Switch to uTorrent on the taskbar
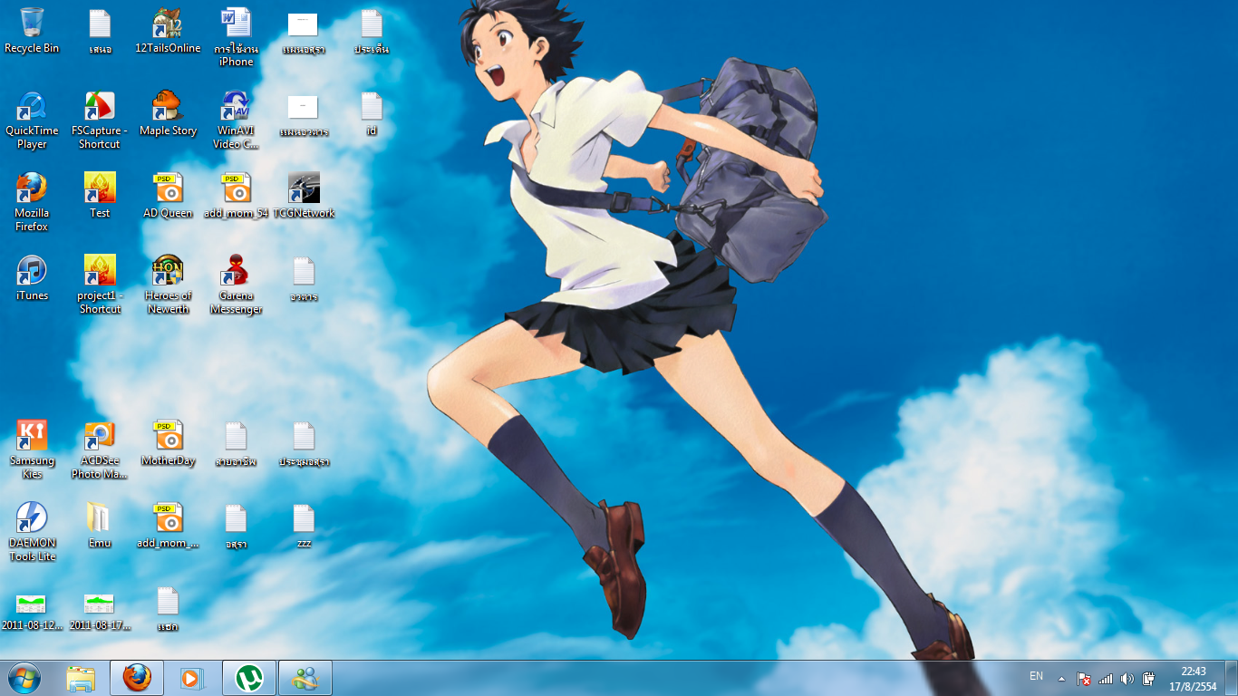Viewport: 1238px width, 696px height. (x=249, y=678)
